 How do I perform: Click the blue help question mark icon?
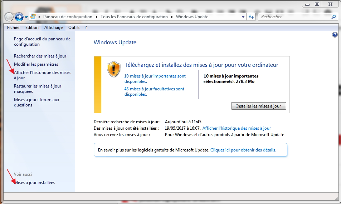pyautogui.click(x=335, y=35)
